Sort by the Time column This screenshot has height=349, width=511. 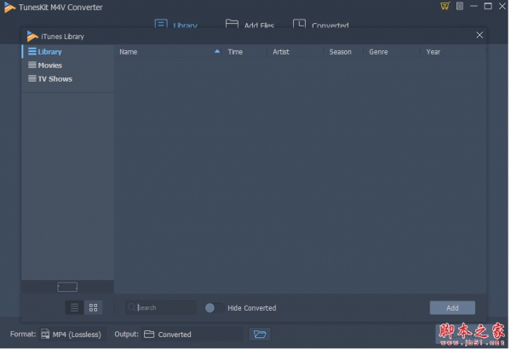(236, 52)
